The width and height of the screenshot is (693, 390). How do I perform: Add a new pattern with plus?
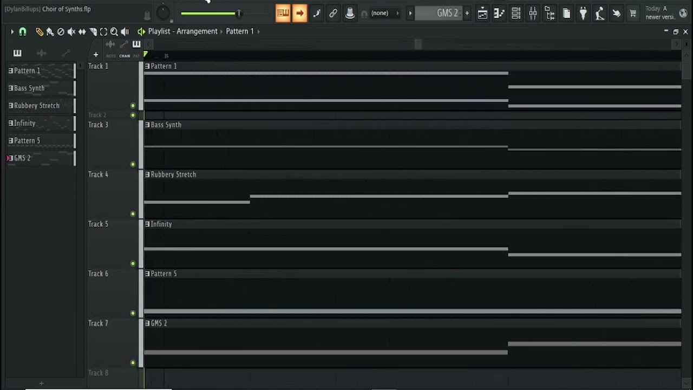[x=467, y=13]
